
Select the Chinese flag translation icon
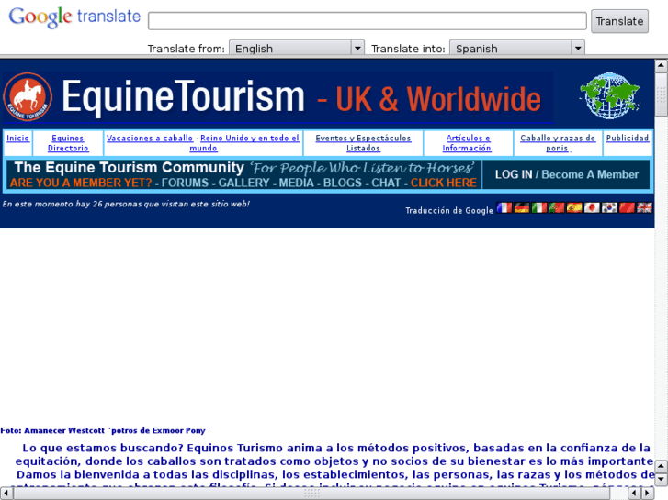[x=627, y=207]
